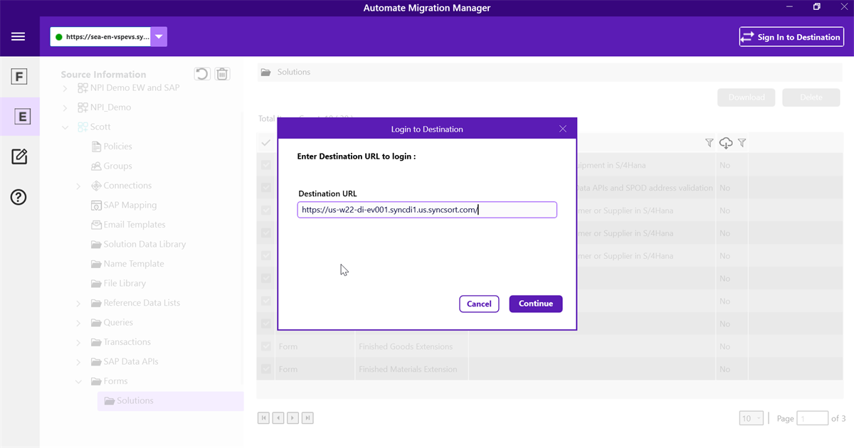Select the F module sidebar icon

tap(20, 77)
